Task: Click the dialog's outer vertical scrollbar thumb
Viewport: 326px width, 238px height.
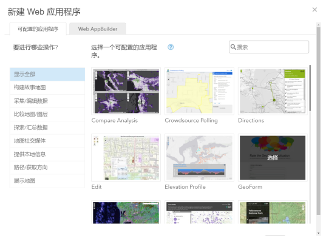Action: click(x=319, y=121)
